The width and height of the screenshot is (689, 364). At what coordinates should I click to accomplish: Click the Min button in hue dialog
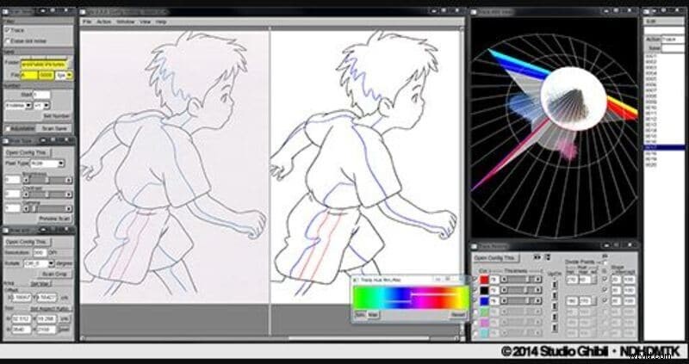pos(359,315)
